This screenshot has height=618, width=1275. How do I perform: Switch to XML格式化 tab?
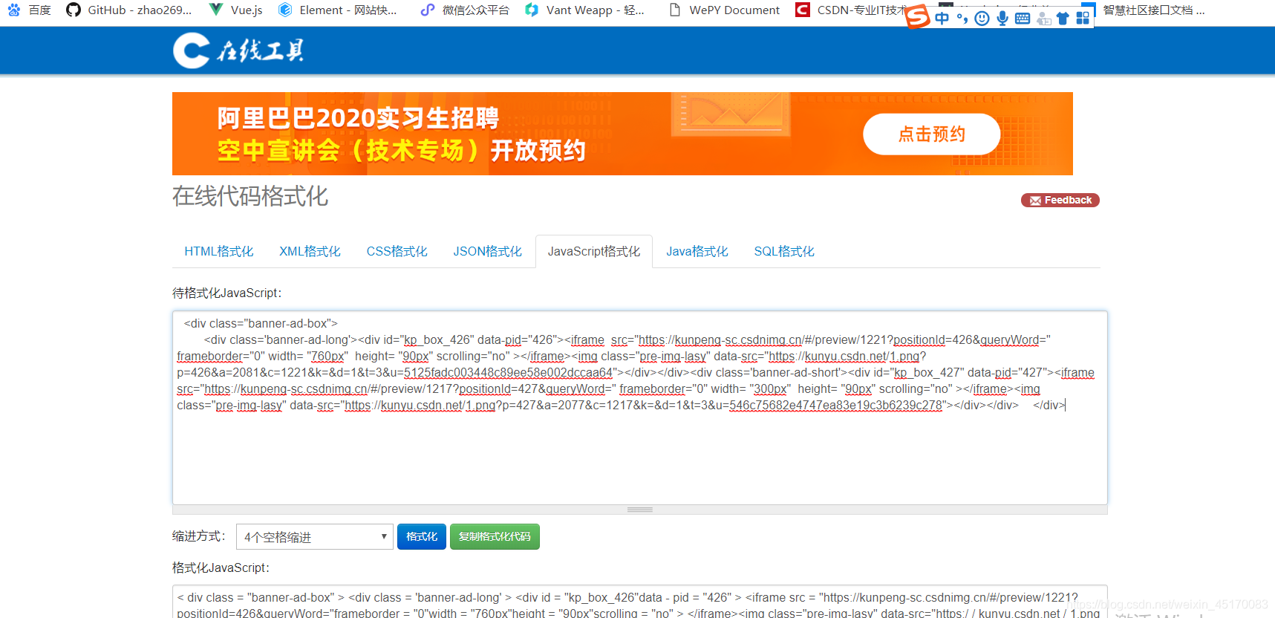coord(310,251)
